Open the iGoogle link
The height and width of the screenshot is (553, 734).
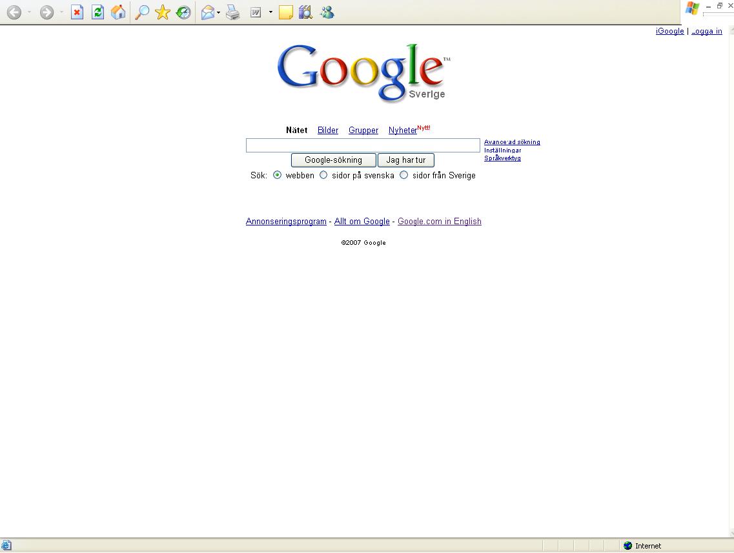coord(670,31)
